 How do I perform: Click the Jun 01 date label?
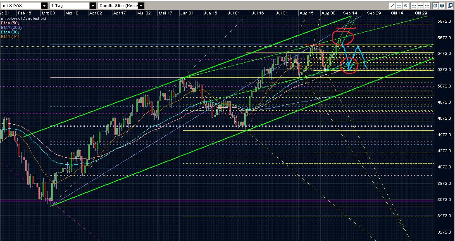coord(187,13)
